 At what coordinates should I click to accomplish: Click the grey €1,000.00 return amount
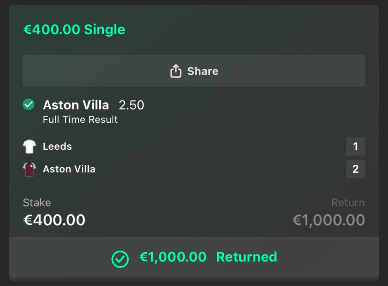click(x=329, y=220)
